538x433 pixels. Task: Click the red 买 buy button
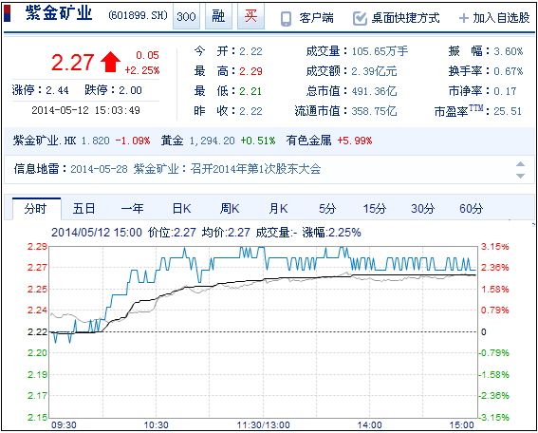250,16
